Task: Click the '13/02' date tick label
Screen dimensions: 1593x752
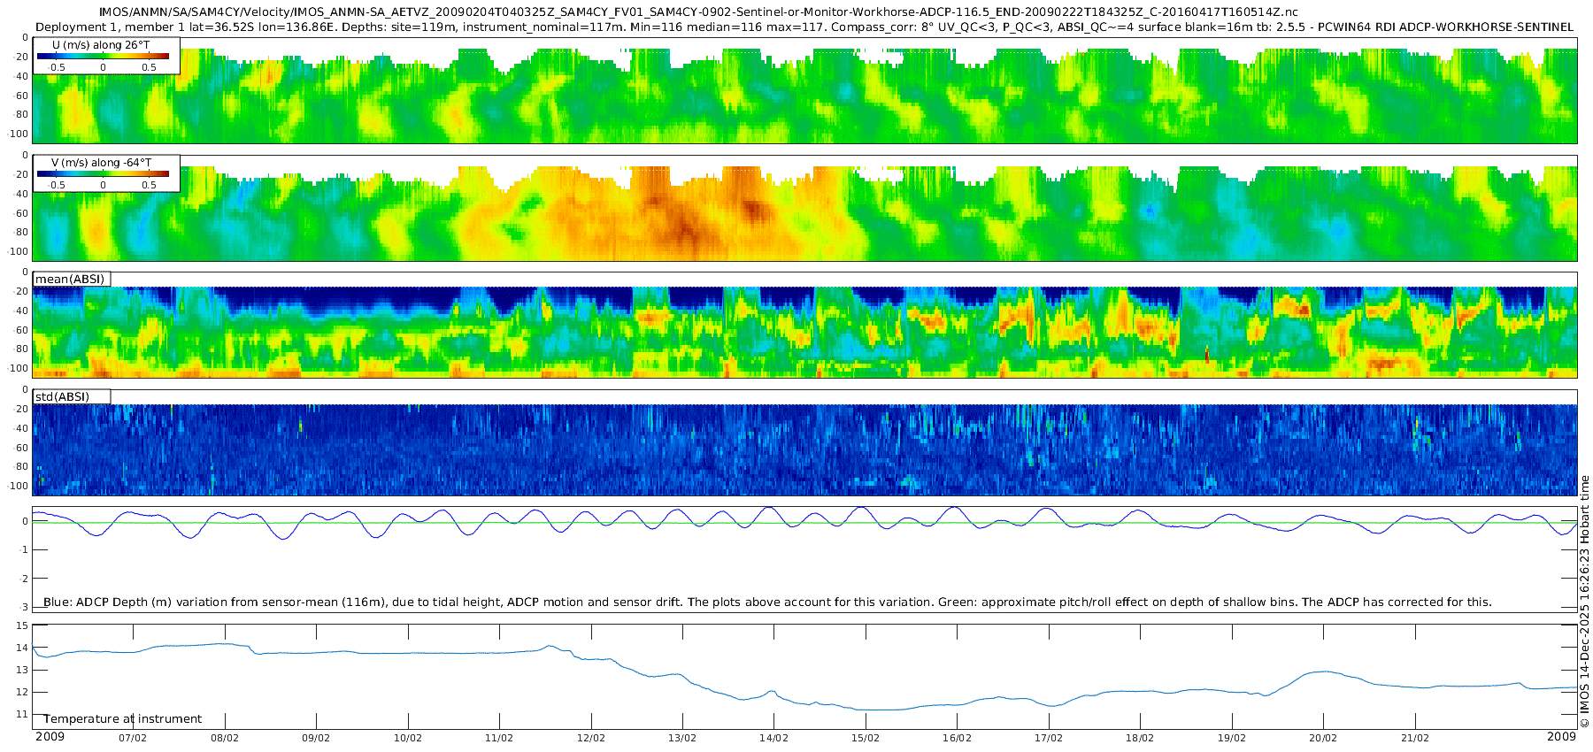Action: click(682, 738)
